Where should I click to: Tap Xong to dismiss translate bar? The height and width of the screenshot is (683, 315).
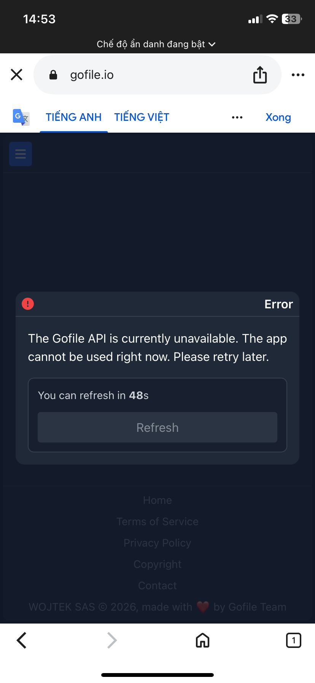click(278, 117)
